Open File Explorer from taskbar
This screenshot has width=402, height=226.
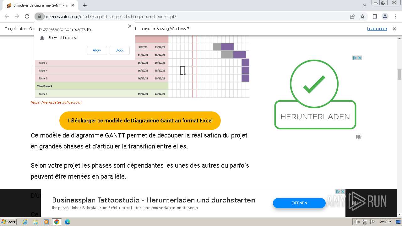pyautogui.click(x=35, y=222)
